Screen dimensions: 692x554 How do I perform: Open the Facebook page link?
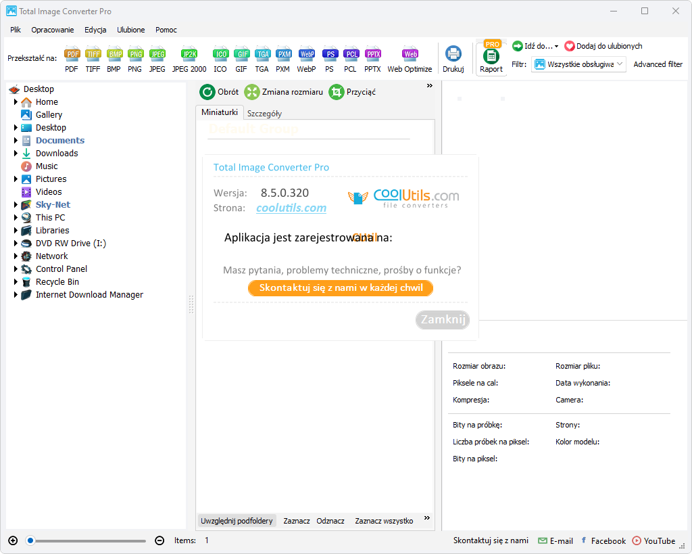[603, 540]
